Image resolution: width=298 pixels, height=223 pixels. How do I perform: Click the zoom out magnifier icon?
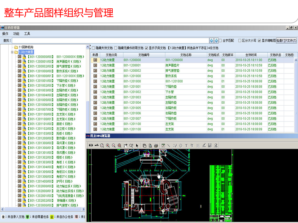pyautogui.click(x=114, y=146)
